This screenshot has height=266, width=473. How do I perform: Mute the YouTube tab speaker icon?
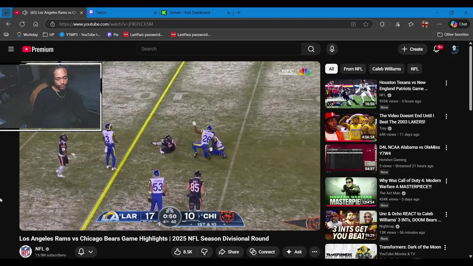(25, 13)
